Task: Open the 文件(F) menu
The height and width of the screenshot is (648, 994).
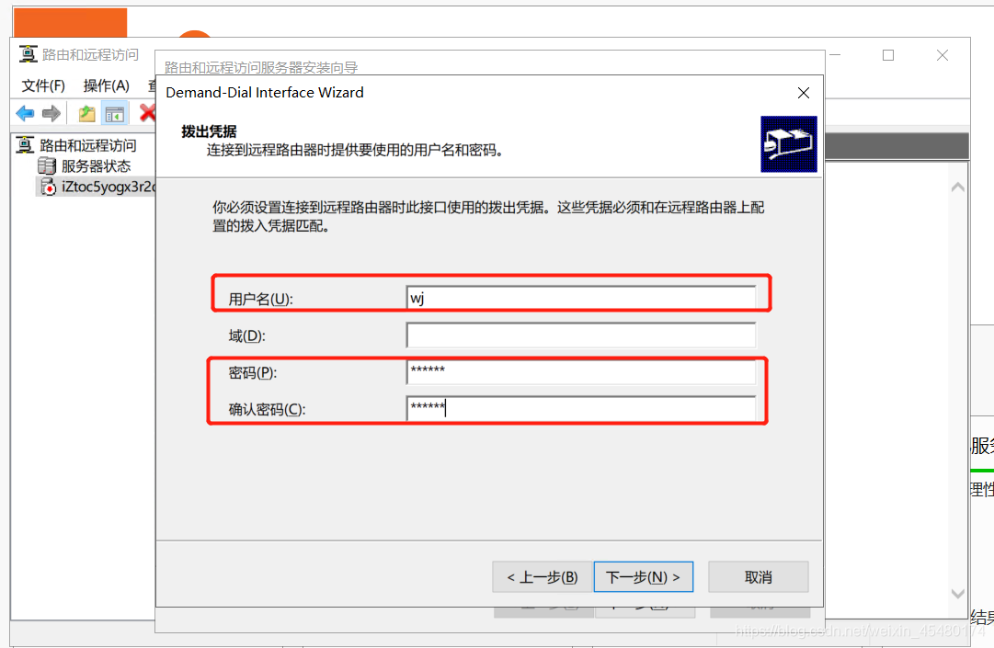Action: click(43, 85)
